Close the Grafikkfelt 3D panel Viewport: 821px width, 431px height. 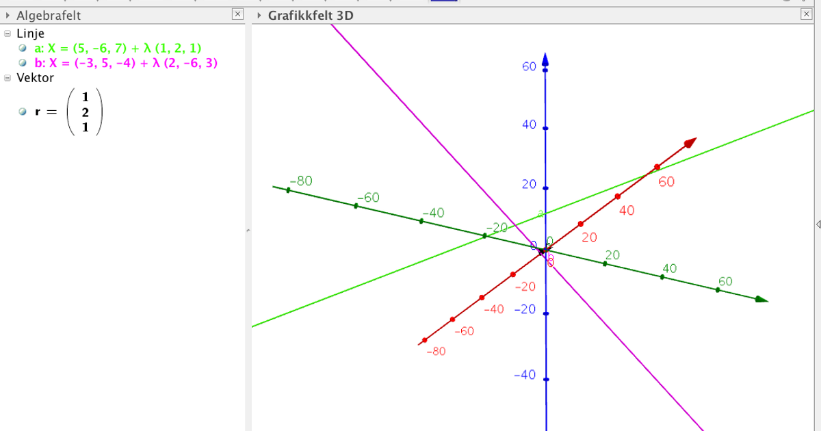coord(807,14)
